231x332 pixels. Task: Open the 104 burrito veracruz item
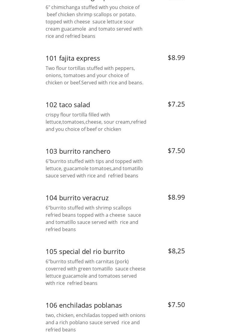77,198
